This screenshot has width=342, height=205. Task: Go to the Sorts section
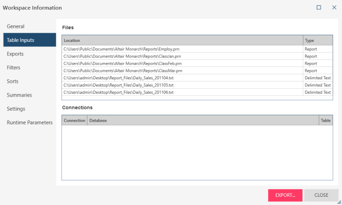pos(12,81)
